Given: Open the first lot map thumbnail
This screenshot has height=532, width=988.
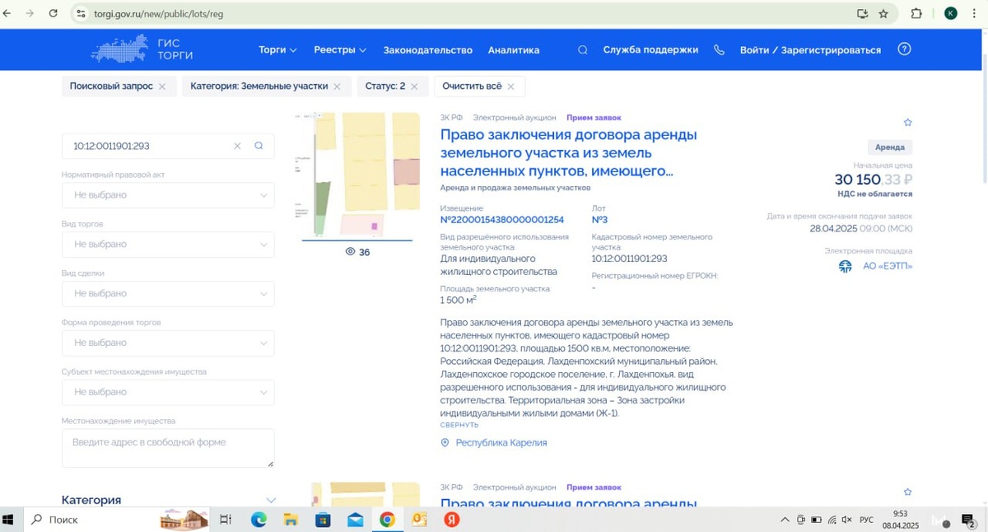Looking at the screenshot, I should (357, 175).
